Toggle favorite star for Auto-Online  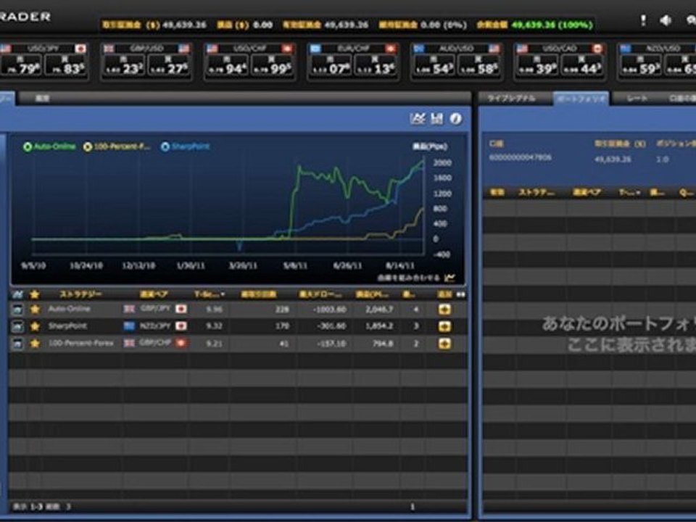point(35,310)
